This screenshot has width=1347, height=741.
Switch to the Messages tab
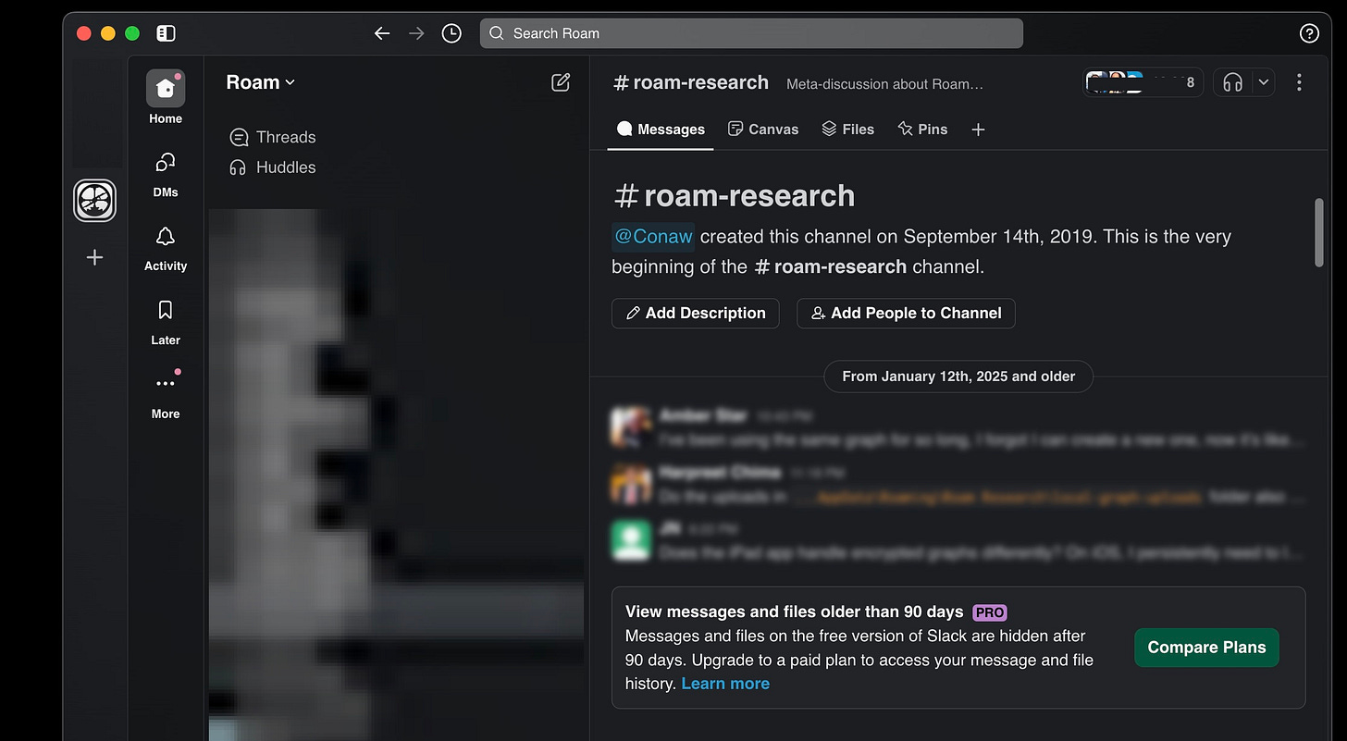pyautogui.click(x=661, y=130)
